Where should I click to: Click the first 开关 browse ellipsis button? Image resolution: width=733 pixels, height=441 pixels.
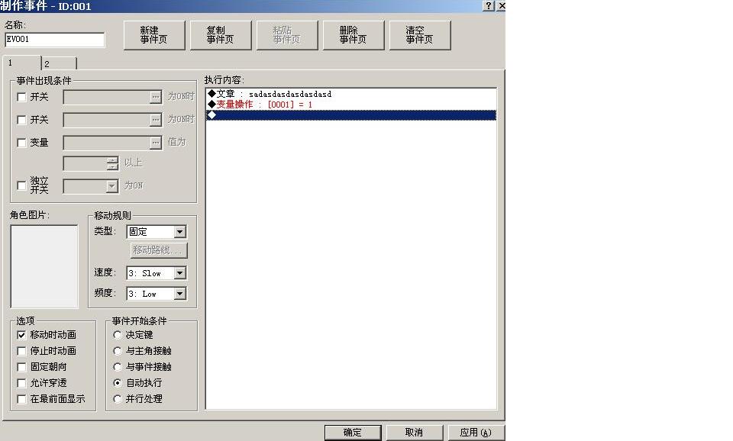(156, 97)
